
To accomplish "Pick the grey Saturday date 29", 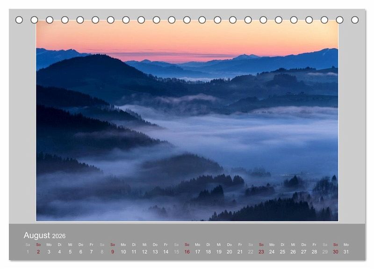I will click(325, 252).
